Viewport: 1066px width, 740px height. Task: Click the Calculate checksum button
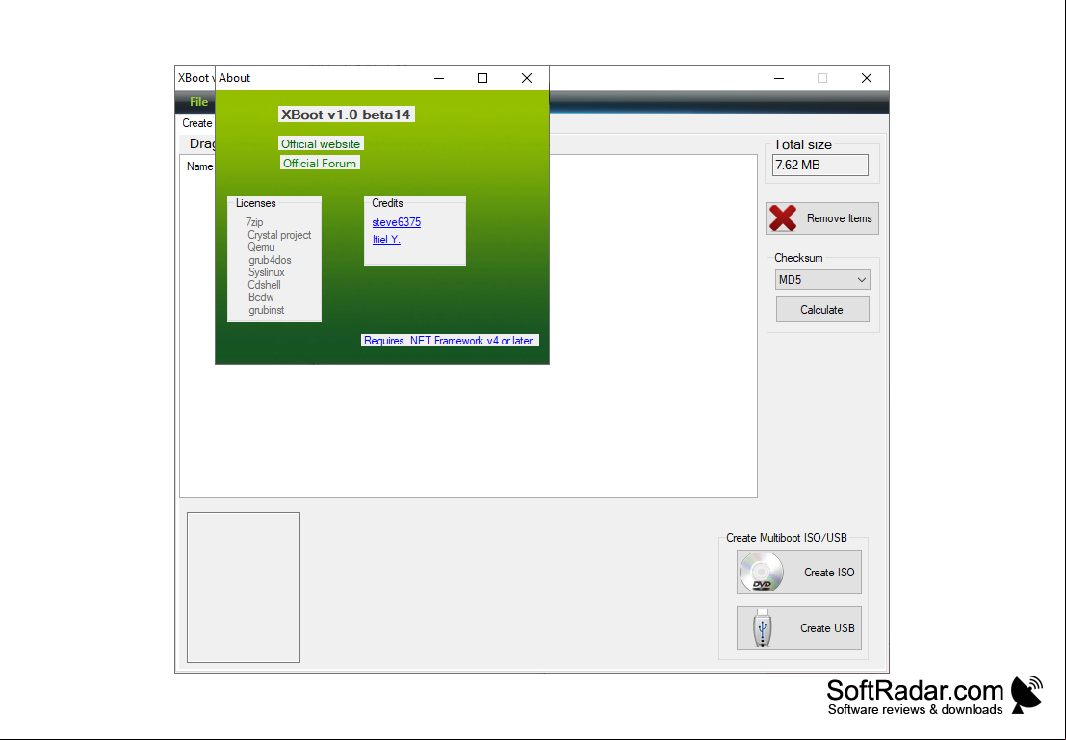click(822, 310)
